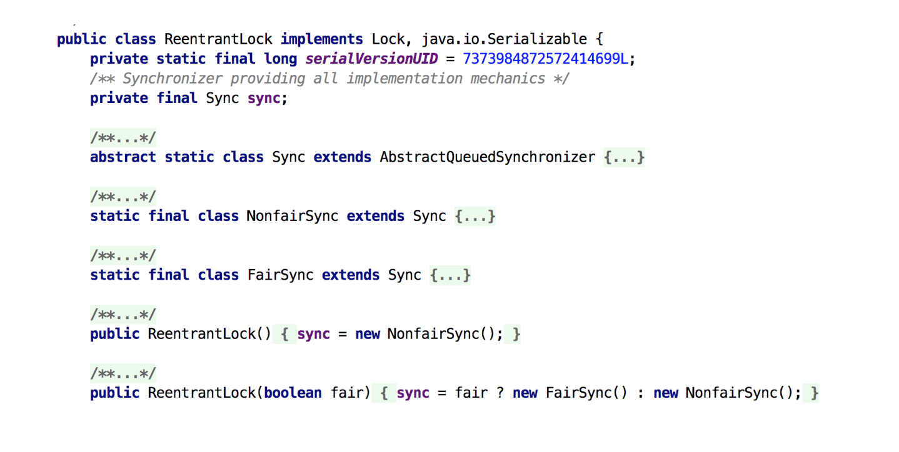
Task: Click the AbstractQueuedSynchronizer superclass name
Action: [486, 157]
